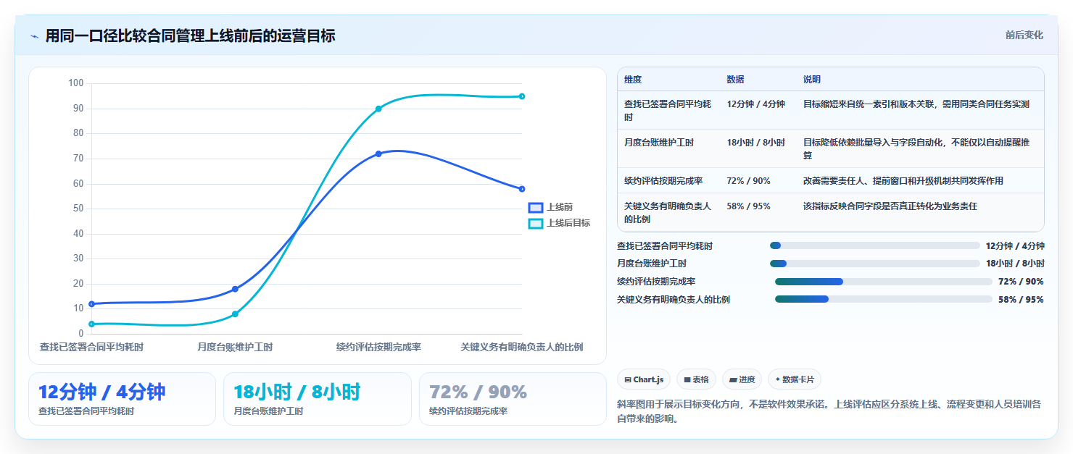Select the 进度 chip
Image resolution: width=1073 pixels, height=454 pixels.
click(x=742, y=379)
